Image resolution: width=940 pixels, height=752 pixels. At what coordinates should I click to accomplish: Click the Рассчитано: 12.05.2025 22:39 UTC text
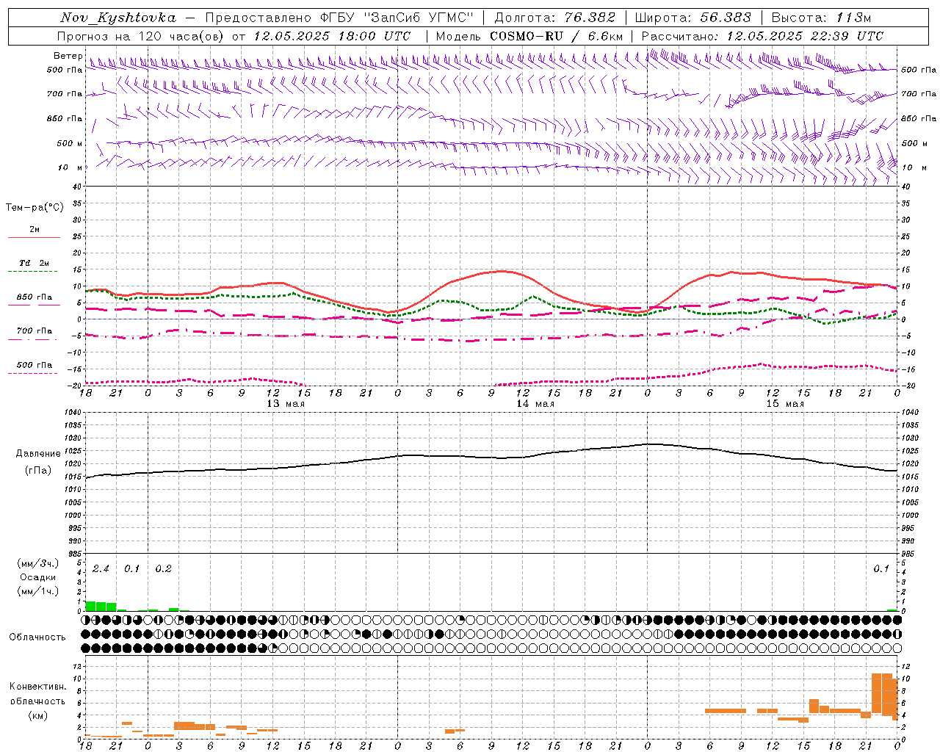[762, 36]
